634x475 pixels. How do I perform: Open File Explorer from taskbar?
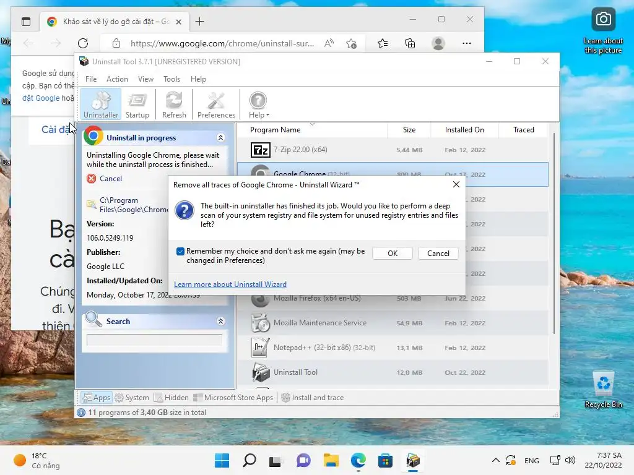(x=331, y=460)
